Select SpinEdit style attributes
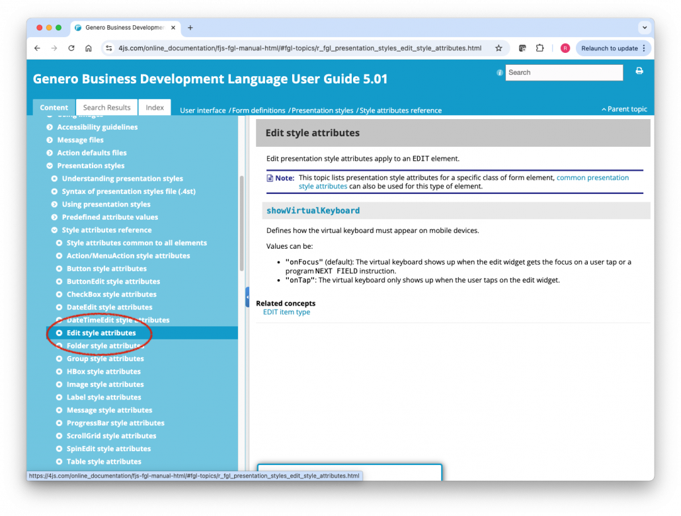 (108, 449)
